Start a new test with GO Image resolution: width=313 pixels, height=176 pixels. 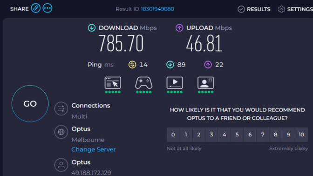pyautogui.click(x=30, y=103)
